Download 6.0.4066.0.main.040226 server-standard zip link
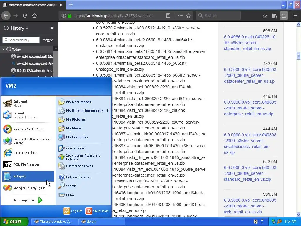This screenshot has height=226, width=301. 250,43
